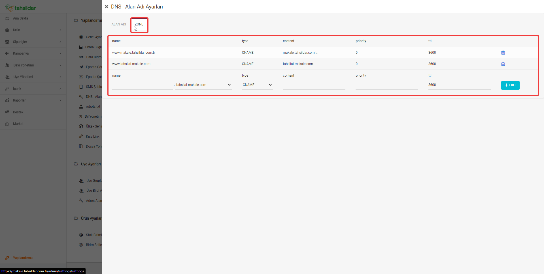Click the Destek chat icon
The width and height of the screenshot is (544, 274).
pyautogui.click(x=7, y=112)
